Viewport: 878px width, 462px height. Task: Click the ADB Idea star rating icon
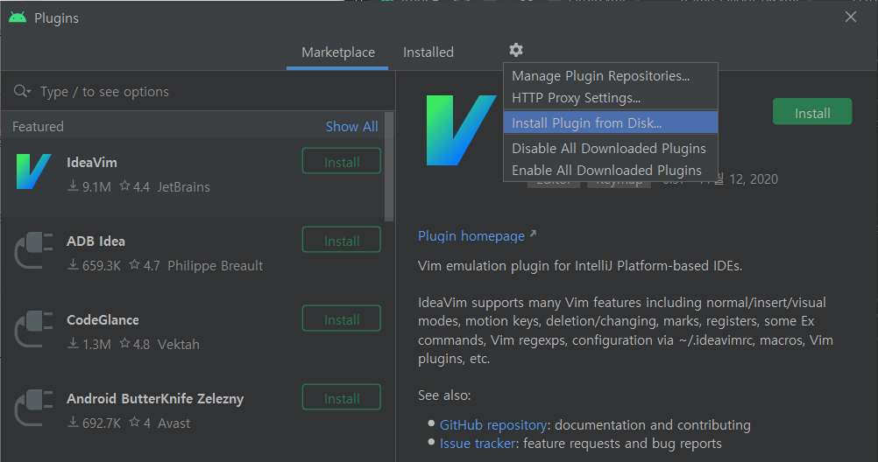tap(134, 264)
